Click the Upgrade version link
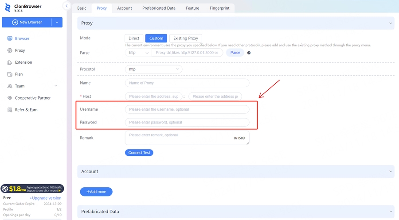 coord(46,198)
